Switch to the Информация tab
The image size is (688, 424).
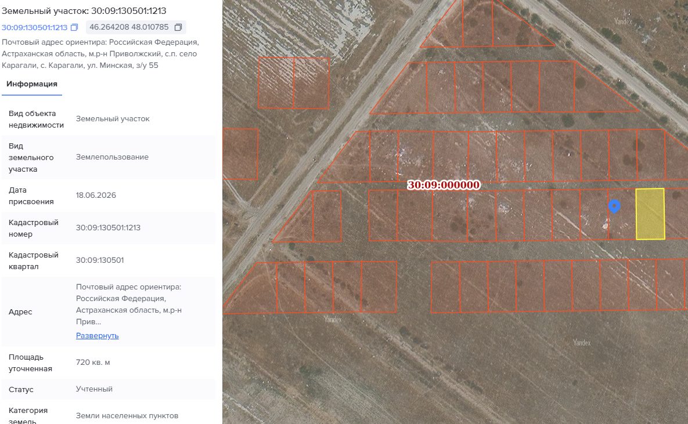pyautogui.click(x=31, y=84)
